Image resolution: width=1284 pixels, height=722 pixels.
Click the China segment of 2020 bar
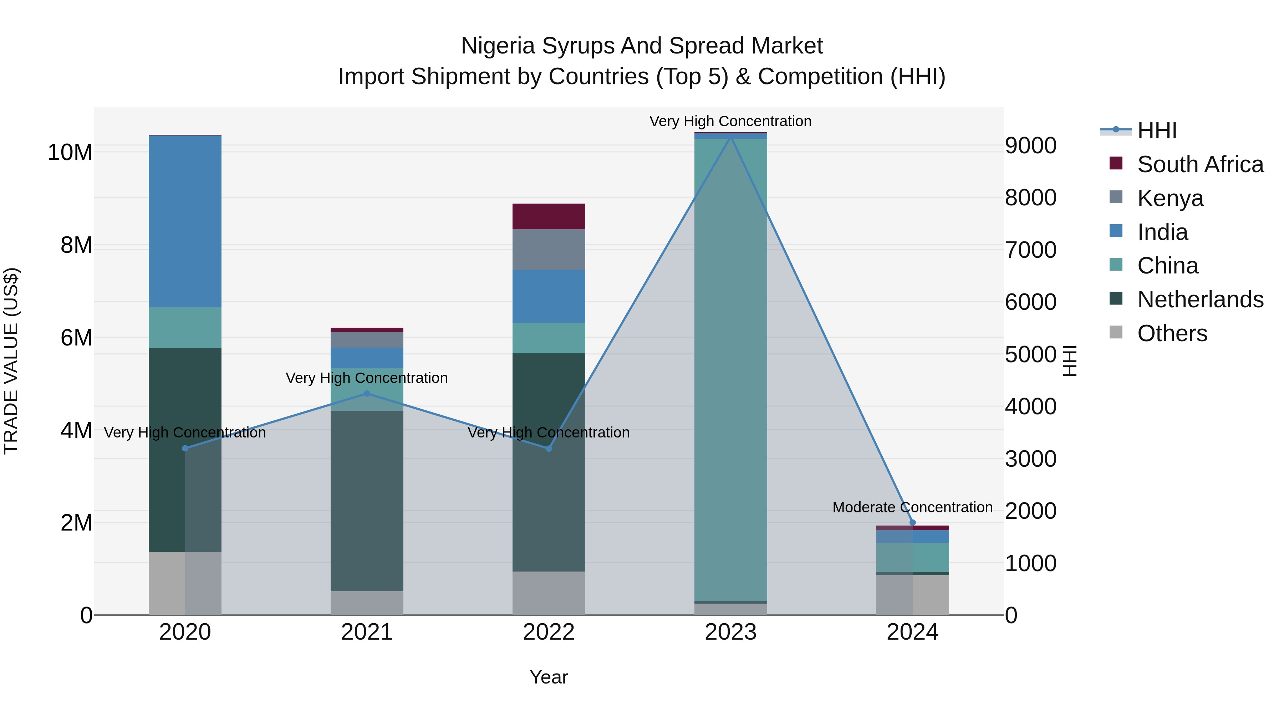[x=185, y=328]
